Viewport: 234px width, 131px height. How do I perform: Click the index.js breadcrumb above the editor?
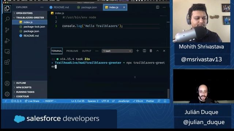[57, 13]
